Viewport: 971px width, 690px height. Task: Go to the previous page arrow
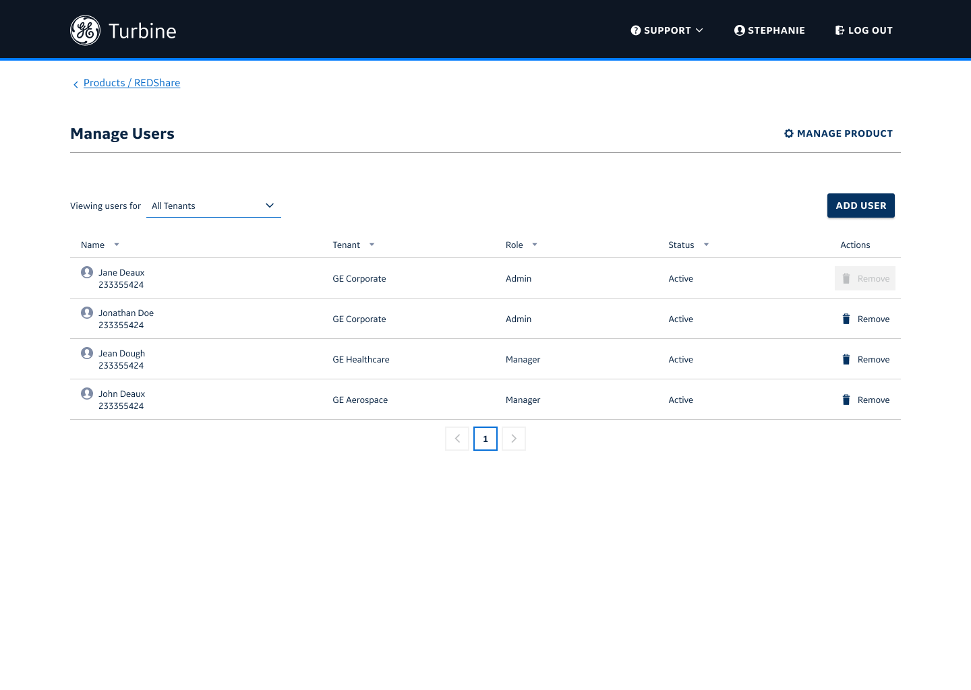(x=457, y=439)
